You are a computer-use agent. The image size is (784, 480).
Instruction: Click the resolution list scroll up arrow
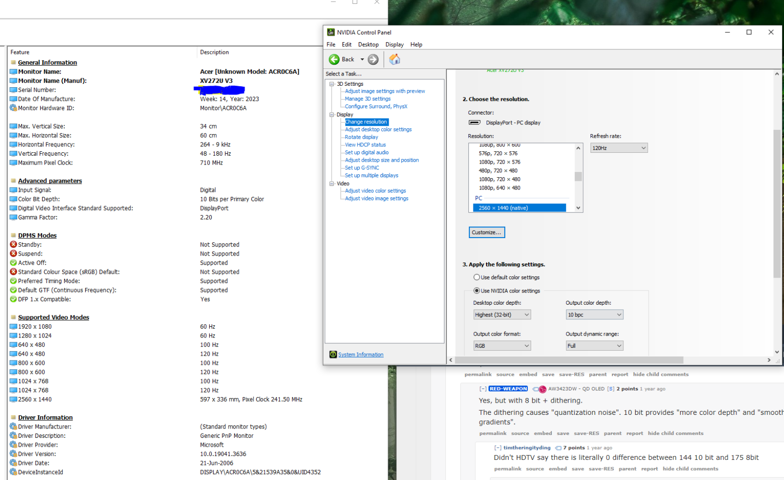[x=578, y=148]
